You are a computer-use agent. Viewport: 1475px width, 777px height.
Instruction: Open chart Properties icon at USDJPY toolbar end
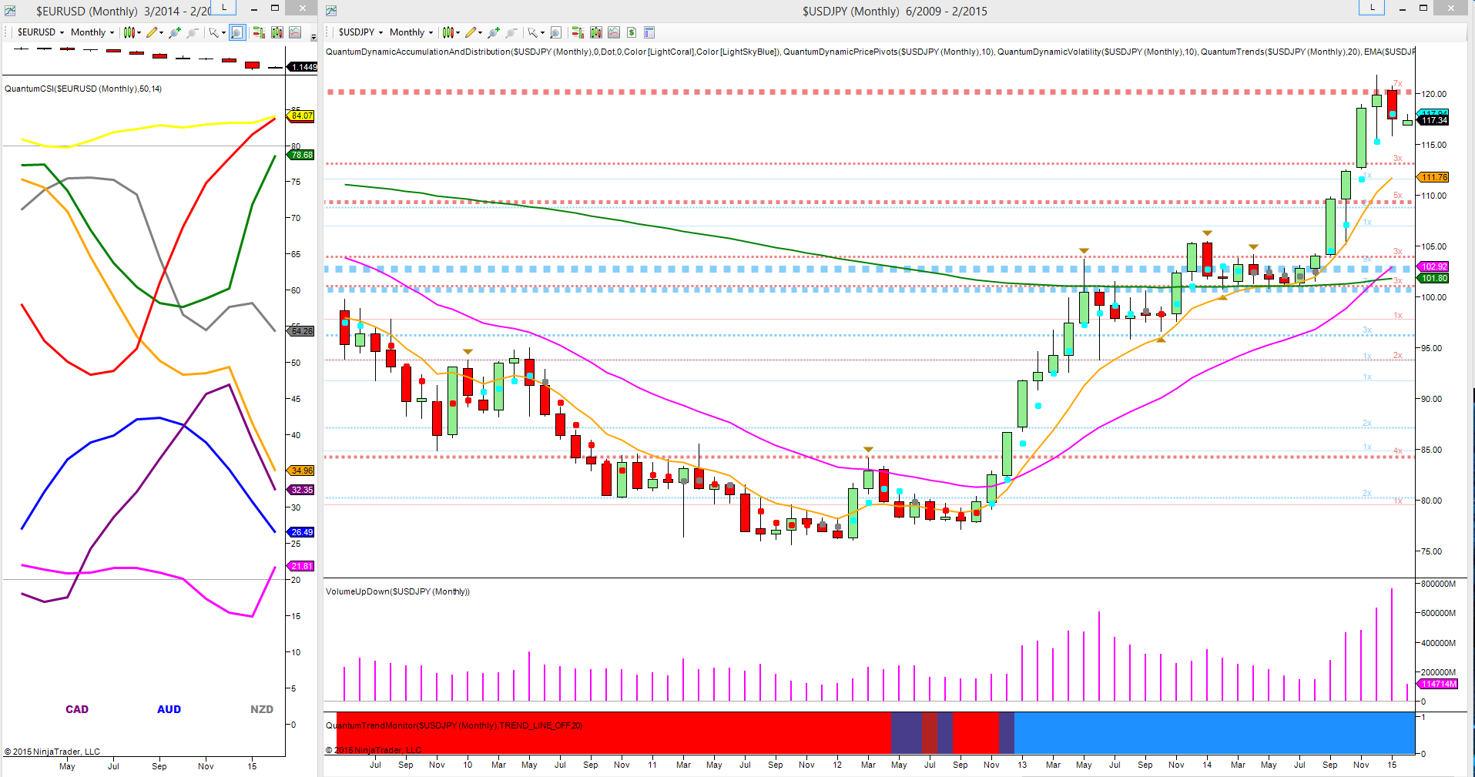[x=651, y=32]
